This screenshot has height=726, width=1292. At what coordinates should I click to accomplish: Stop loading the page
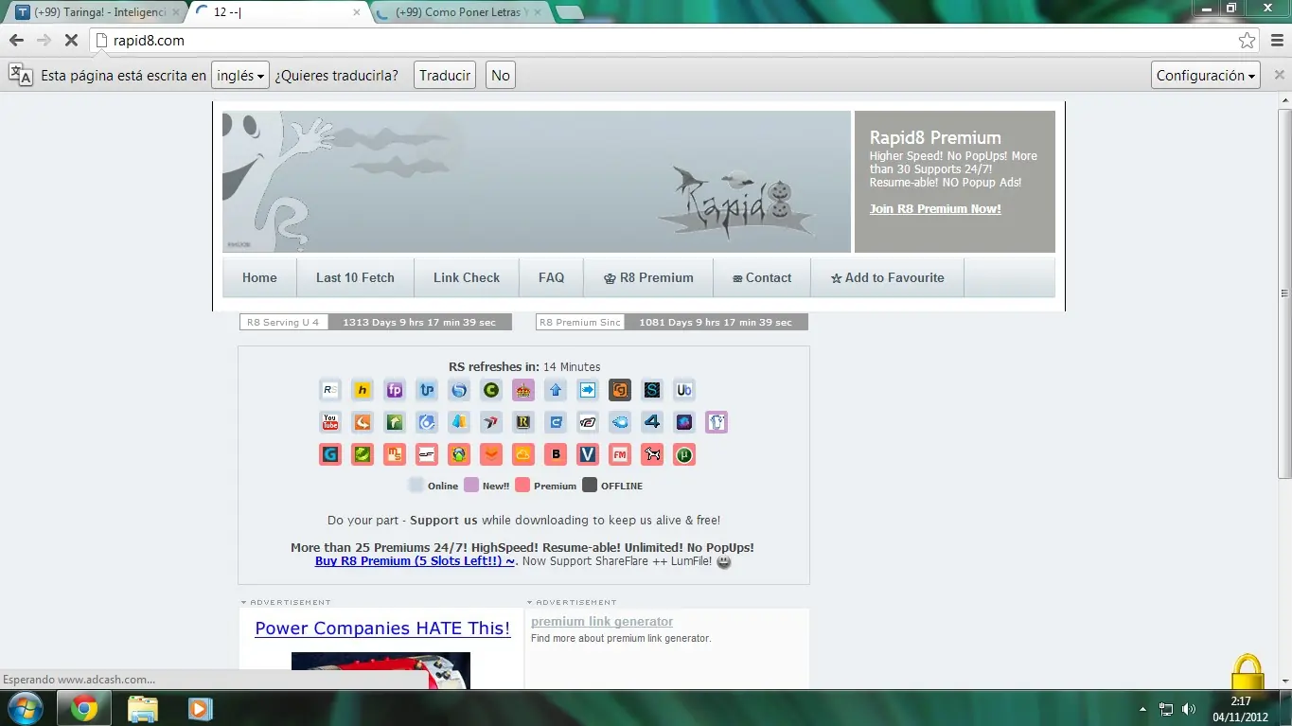[x=71, y=41]
